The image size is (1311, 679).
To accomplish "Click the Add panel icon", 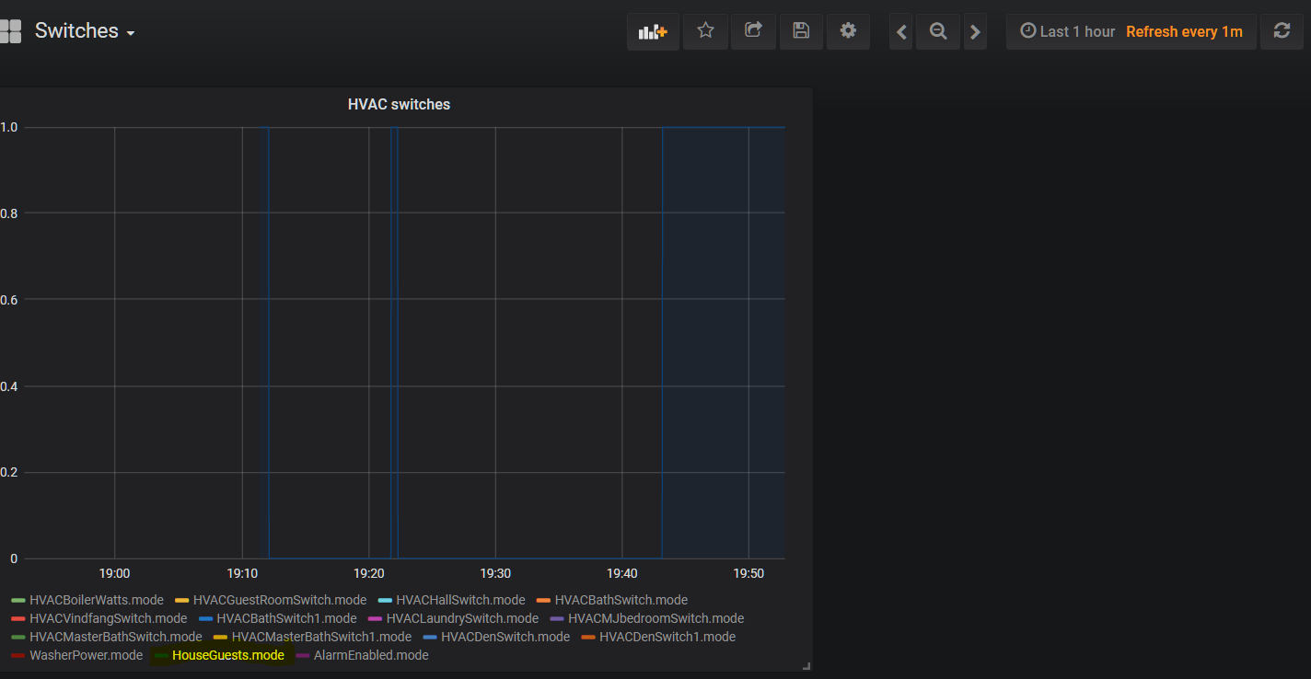I will 653,31.
